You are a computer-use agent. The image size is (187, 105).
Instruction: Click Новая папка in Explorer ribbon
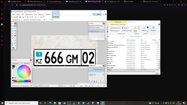point(135,29)
